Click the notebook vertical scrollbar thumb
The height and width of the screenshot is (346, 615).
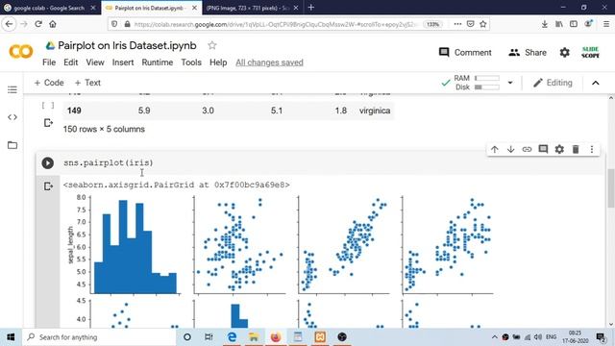tap(611, 188)
